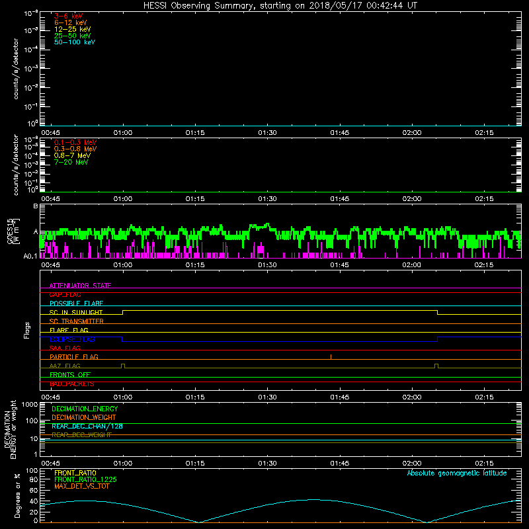Click the 0.8-7 MeV legend entry
Image resolution: width=529 pixels, height=529 pixels.
point(72,155)
